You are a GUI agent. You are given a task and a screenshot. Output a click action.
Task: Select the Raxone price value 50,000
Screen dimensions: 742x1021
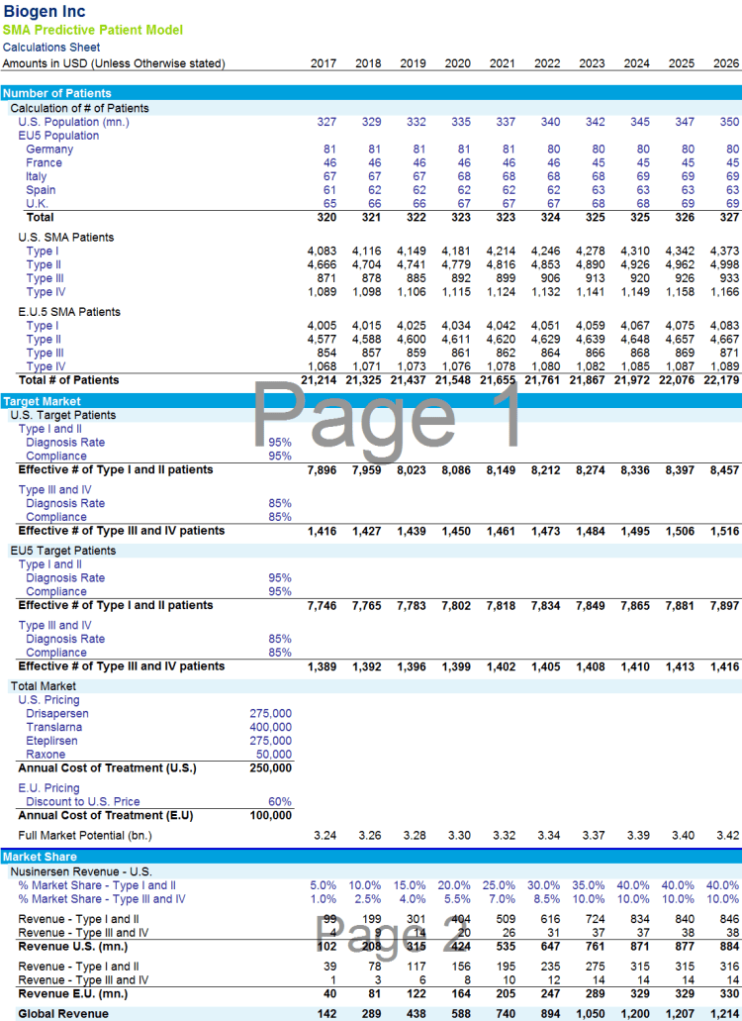point(272,755)
